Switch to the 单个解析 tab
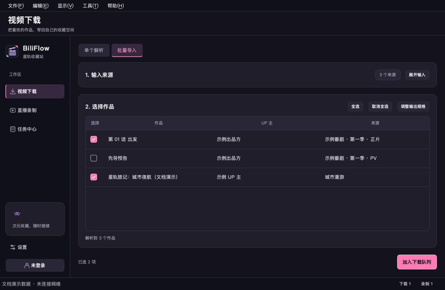The width and height of the screenshot is (445, 290). (94, 50)
